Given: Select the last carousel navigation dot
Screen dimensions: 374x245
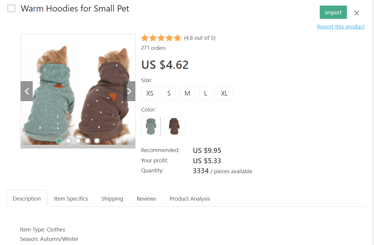Looking at the screenshot, I should pyautogui.click(x=97, y=141).
